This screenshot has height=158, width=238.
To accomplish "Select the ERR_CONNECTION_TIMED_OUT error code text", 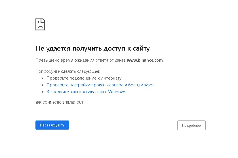I will pyautogui.click(x=59, y=103).
